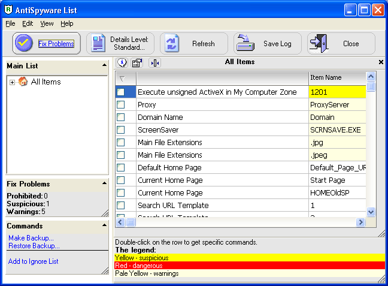Check the checkbox for HOMEOldSP row

(121, 192)
